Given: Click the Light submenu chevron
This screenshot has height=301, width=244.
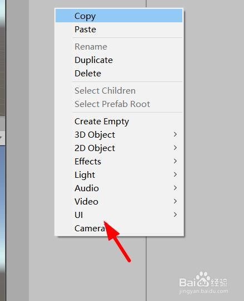Looking at the screenshot, I should (x=175, y=174).
